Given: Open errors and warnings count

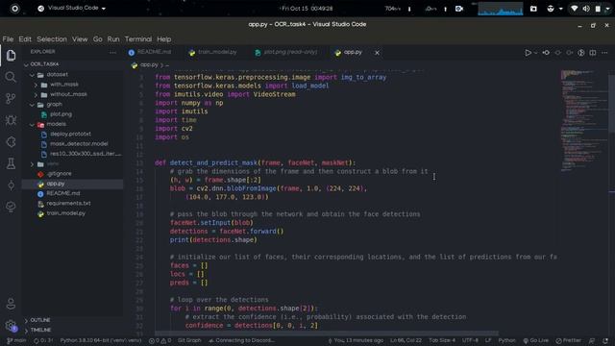Looking at the screenshot, I should pos(160,340).
